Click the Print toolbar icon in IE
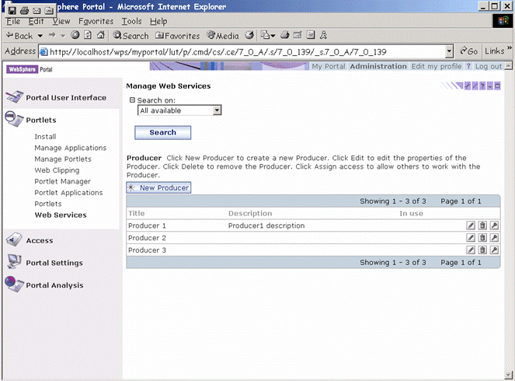Viewport: 515px width, 381px height. pyautogui.click(x=285, y=35)
